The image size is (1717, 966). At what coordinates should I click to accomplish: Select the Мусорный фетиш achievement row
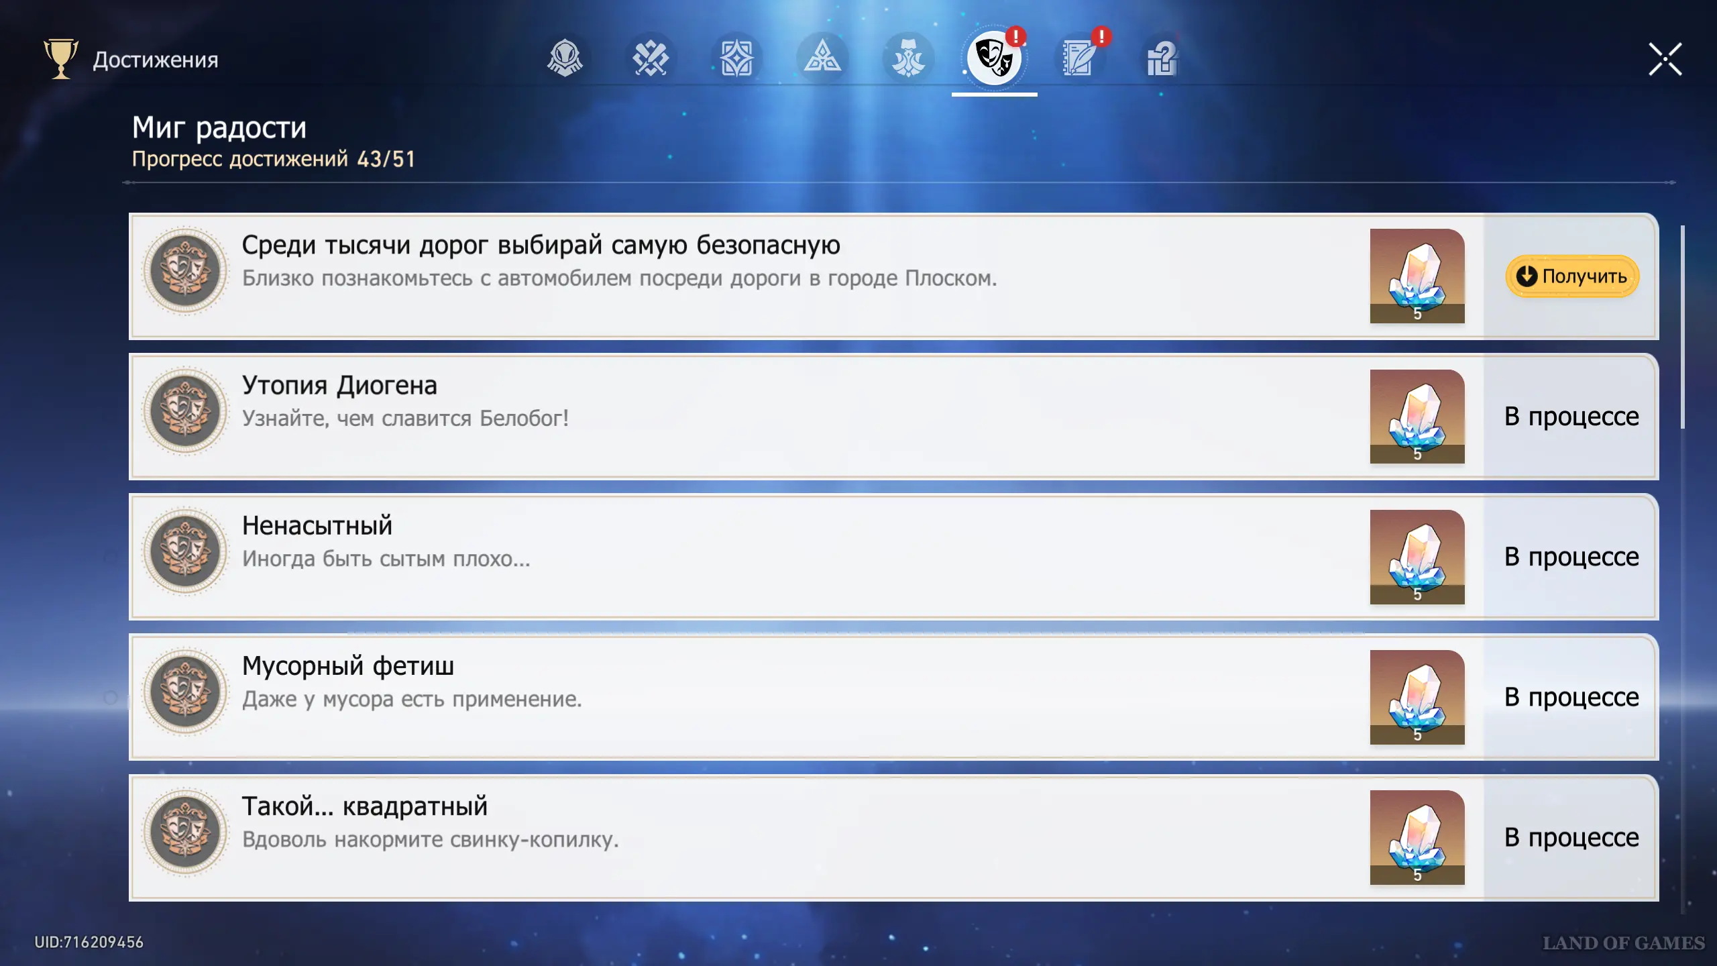coord(738,698)
